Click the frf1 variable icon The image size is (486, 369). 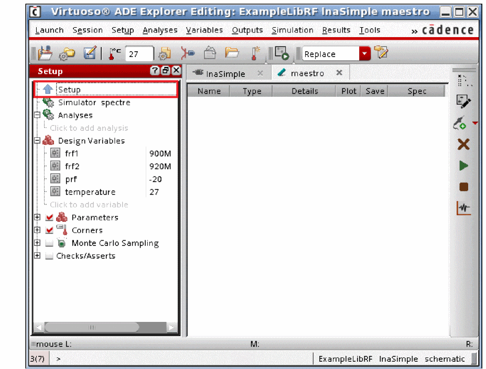coord(55,153)
